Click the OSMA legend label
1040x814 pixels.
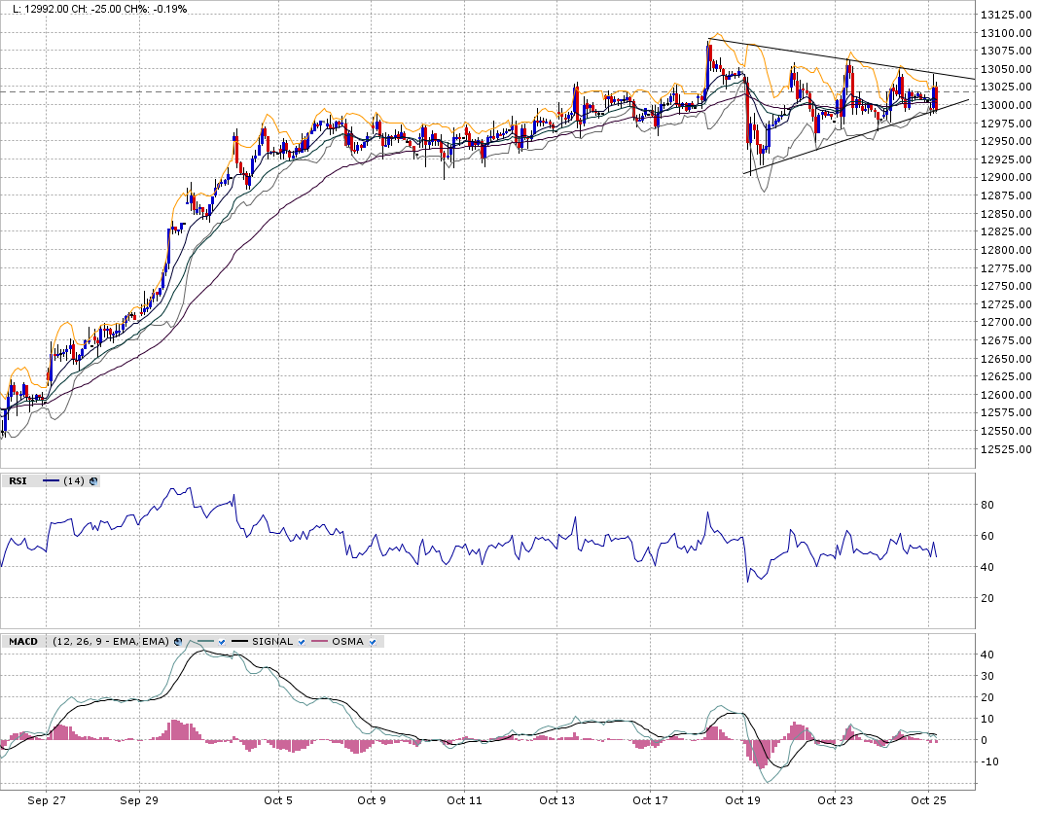pyautogui.click(x=347, y=642)
